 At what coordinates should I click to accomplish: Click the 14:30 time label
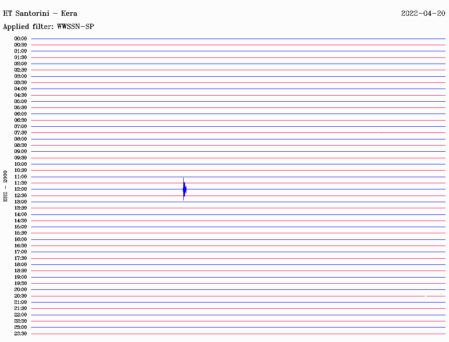click(x=21, y=221)
